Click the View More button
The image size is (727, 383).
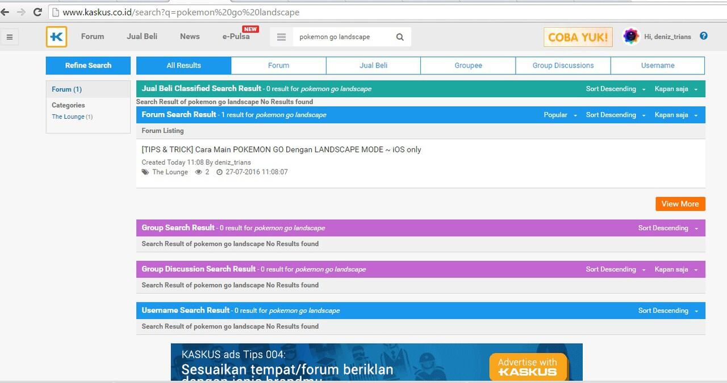(680, 204)
